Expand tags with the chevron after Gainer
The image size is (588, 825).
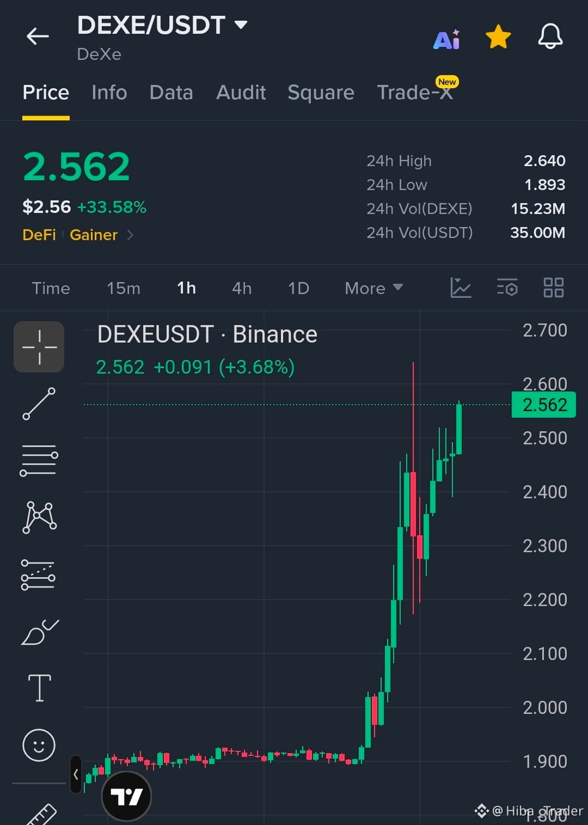click(130, 235)
